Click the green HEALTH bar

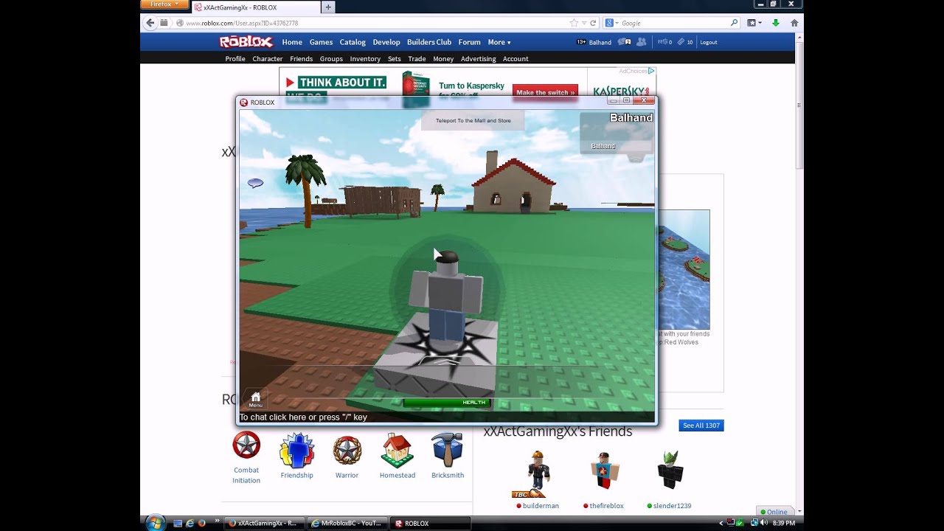click(x=446, y=403)
